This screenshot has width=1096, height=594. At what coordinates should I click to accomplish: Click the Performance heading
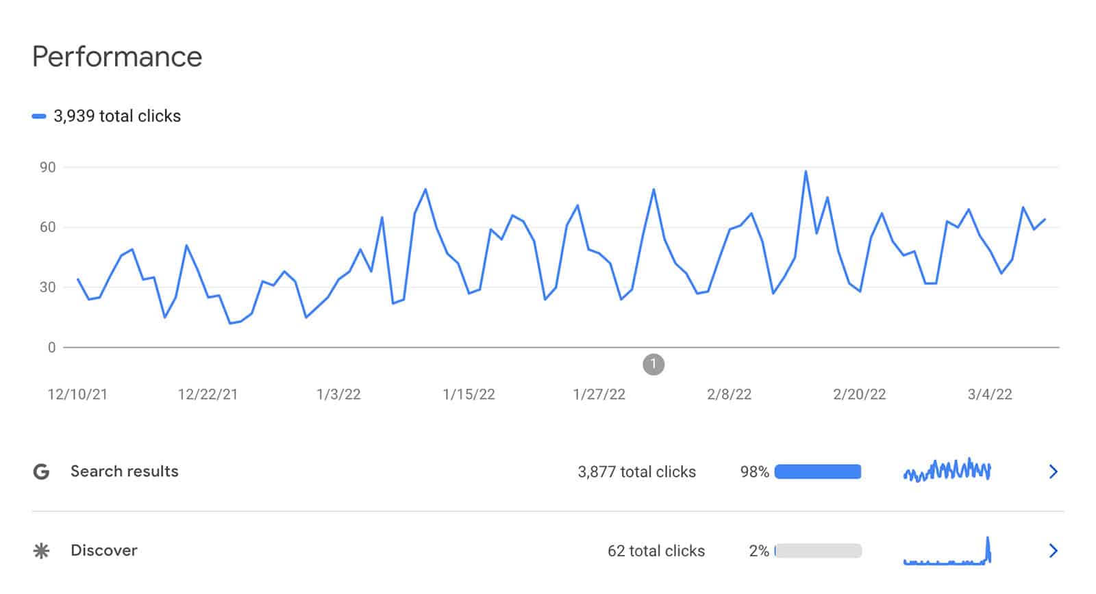pos(117,57)
